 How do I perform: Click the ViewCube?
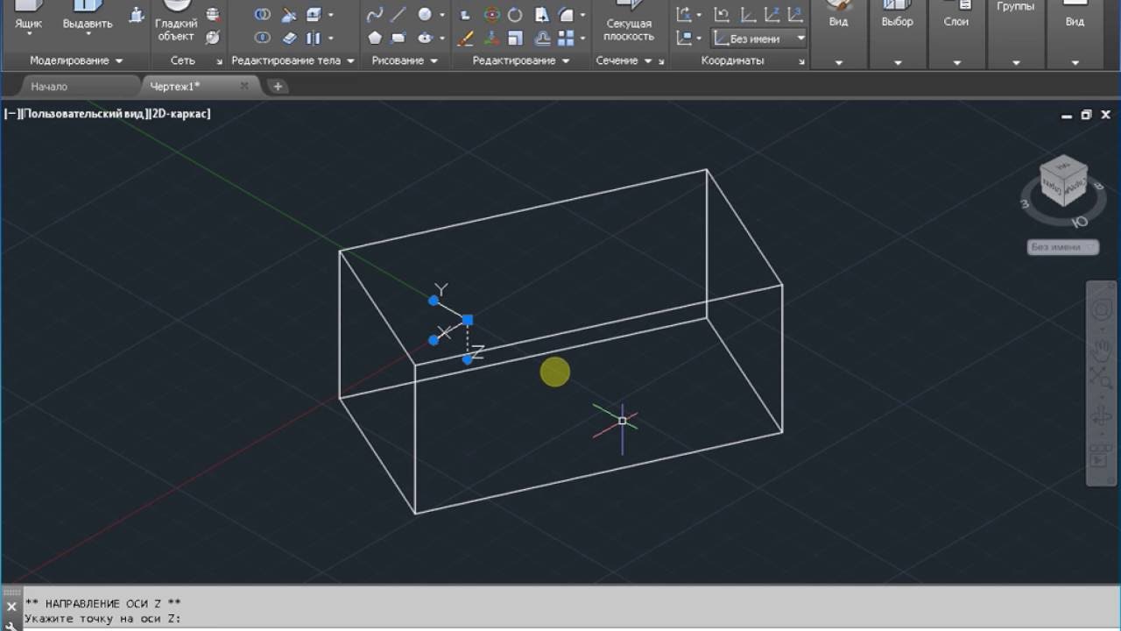click(x=1063, y=181)
